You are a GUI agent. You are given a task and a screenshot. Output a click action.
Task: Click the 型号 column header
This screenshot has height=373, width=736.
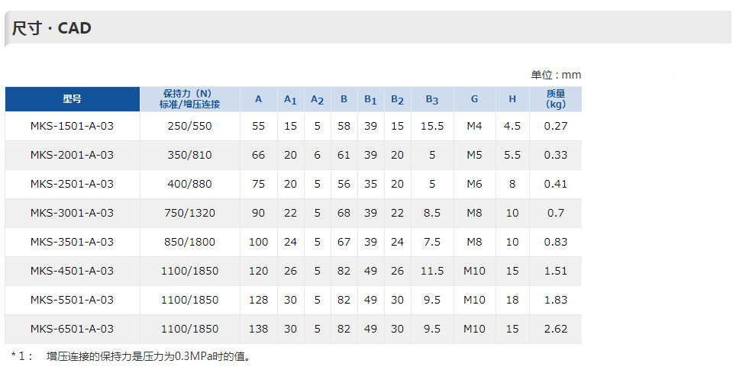pyautogui.click(x=73, y=99)
